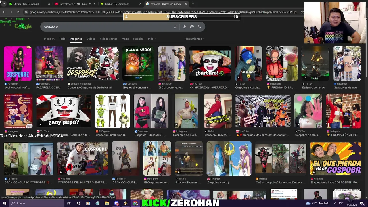
Task: Close the KickBot TTS Commands tab
Action: point(140,4)
